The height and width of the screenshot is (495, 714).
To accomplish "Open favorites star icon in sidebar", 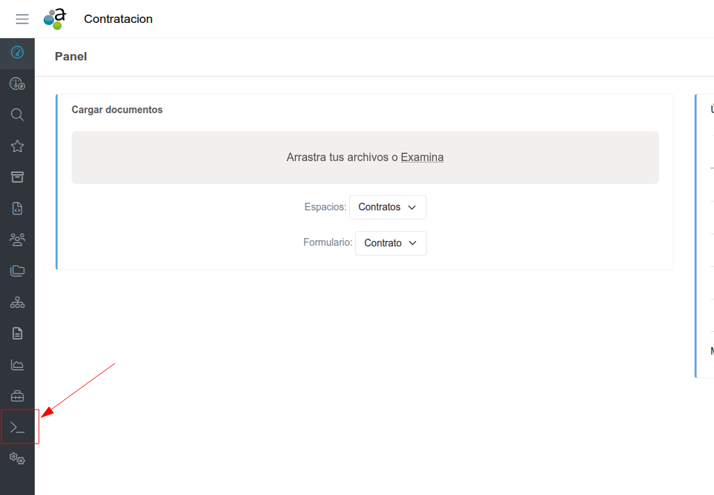I will (17, 146).
